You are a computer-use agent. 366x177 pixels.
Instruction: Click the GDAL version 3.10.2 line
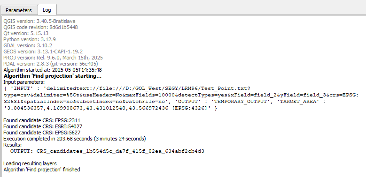point(28,45)
